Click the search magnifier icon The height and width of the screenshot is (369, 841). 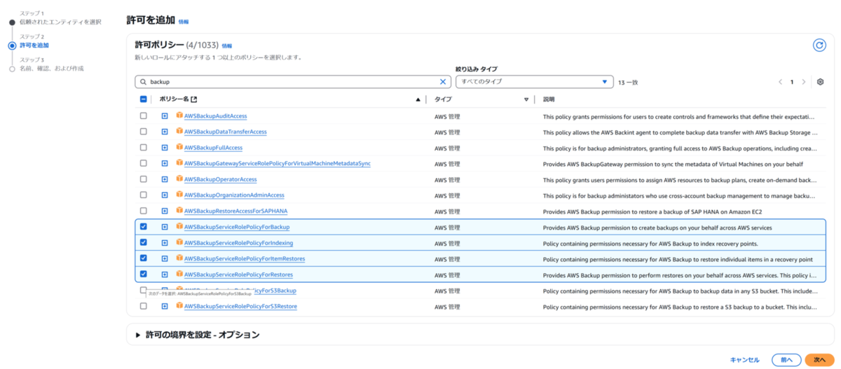pyautogui.click(x=143, y=82)
